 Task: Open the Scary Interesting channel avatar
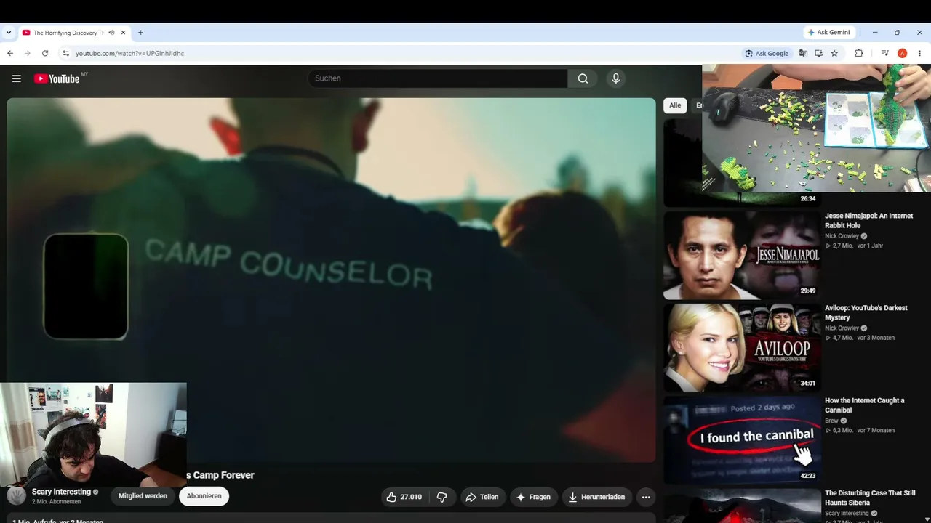[17, 496]
